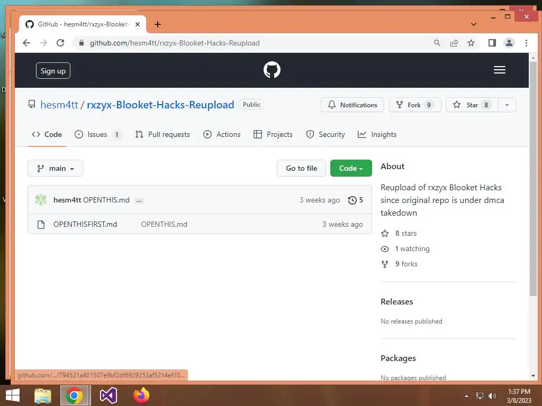542x406 pixels.
Task: Click the hesm4tt author avatar
Action: click(41, 200)
